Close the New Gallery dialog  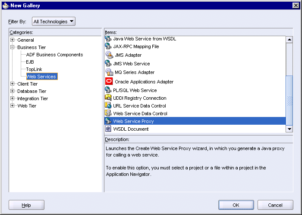pos(296,5)
